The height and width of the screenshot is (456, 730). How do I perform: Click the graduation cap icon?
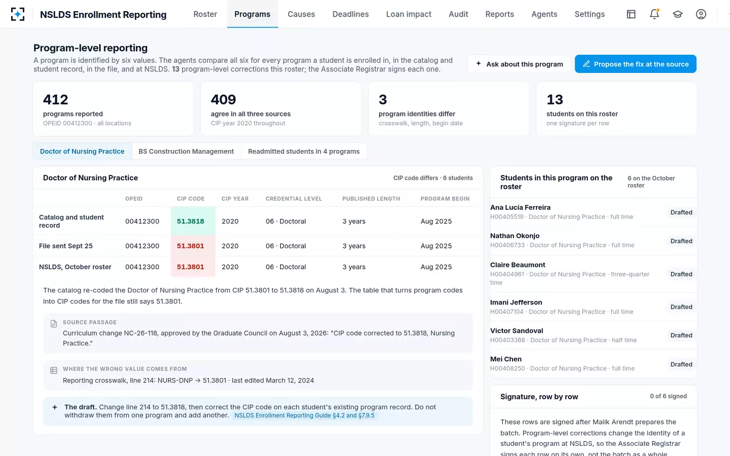[678, 14]
